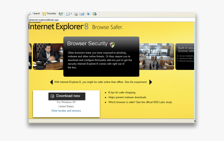Viewport: 224px width, 141px height.
Task: Click the Print icon in toolbar
Action: (x=76, y=14)
